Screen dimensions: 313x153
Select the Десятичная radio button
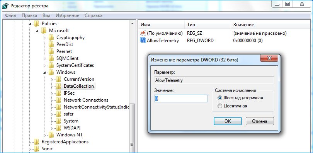point(220,106)
